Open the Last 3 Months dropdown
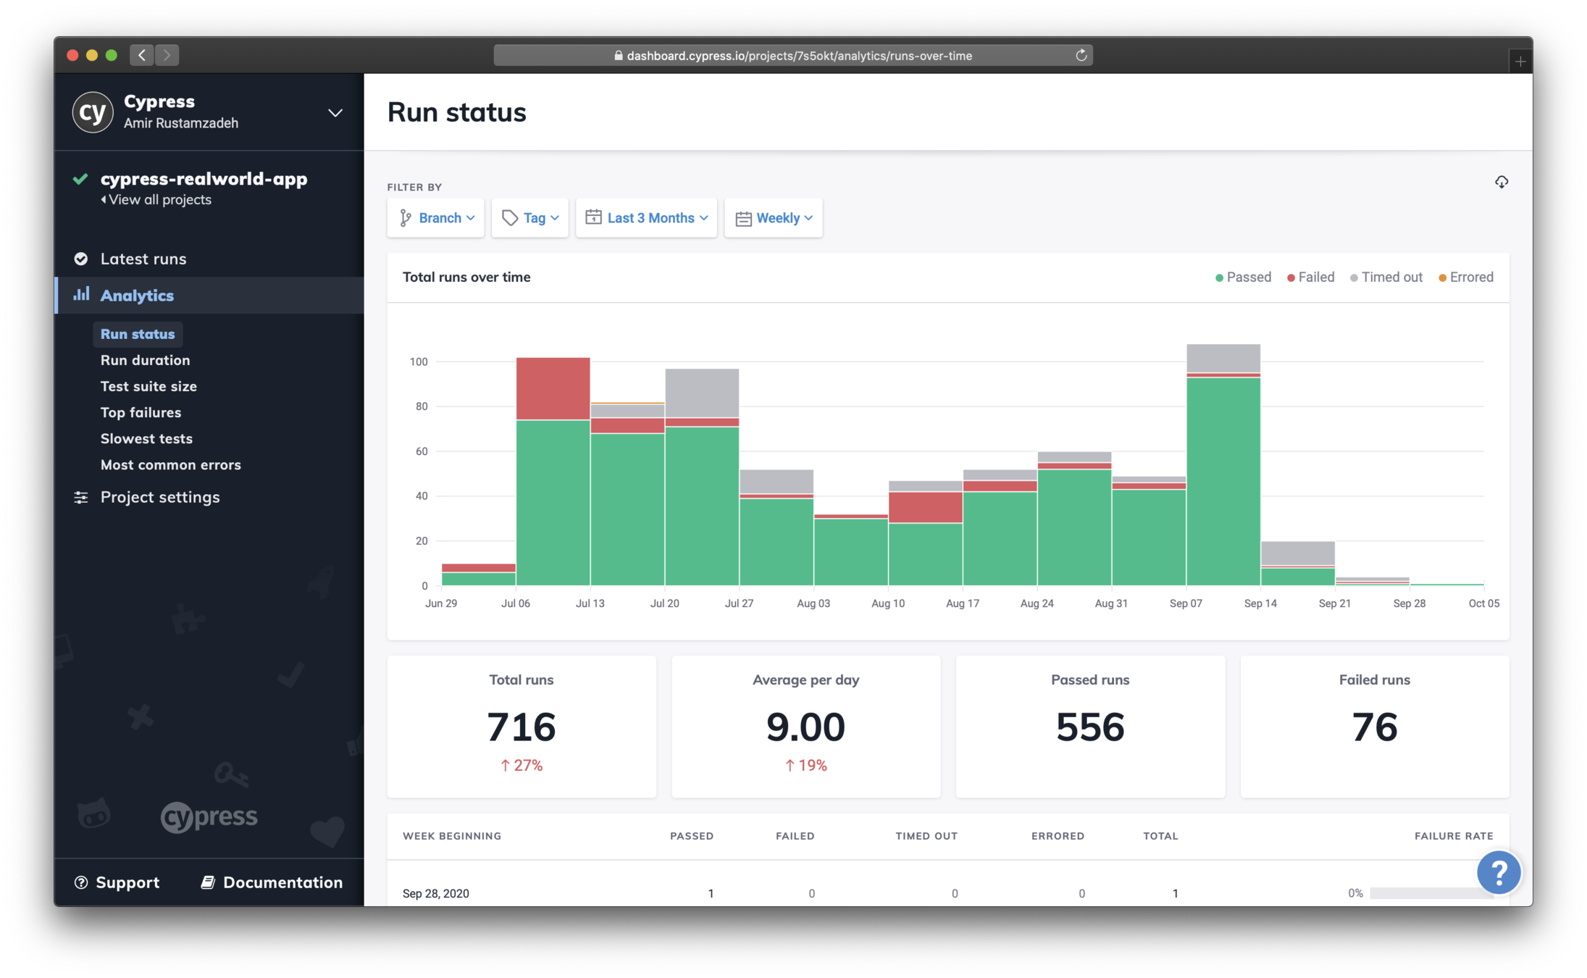Image resolution: width=1587 pixels, height=978 pixels. coord(646,218)
